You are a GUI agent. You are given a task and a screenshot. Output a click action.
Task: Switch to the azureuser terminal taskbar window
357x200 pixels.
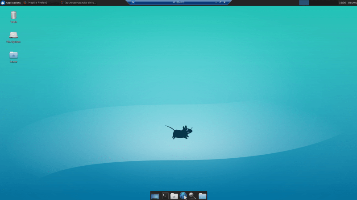pos(79,3)
